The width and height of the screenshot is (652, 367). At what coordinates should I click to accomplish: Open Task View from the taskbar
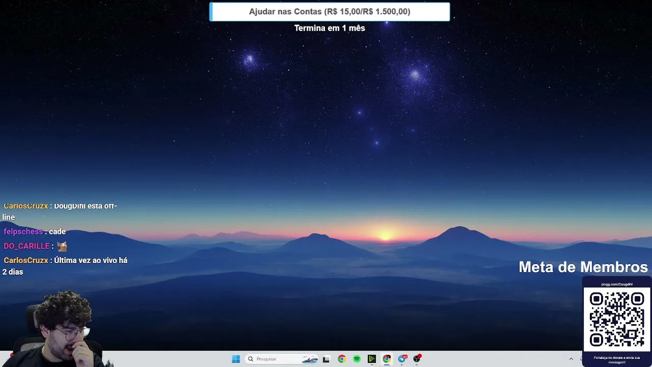(326, 359)
